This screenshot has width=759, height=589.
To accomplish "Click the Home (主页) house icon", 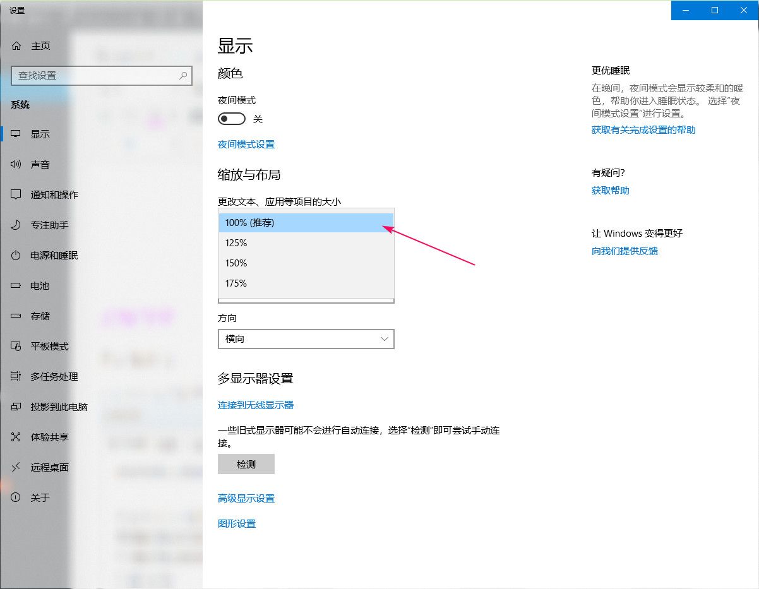I will (16, 46).
